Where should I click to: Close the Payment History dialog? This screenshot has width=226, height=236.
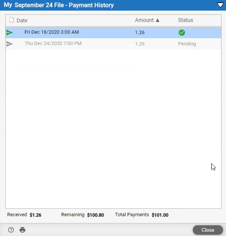(208, 230)
